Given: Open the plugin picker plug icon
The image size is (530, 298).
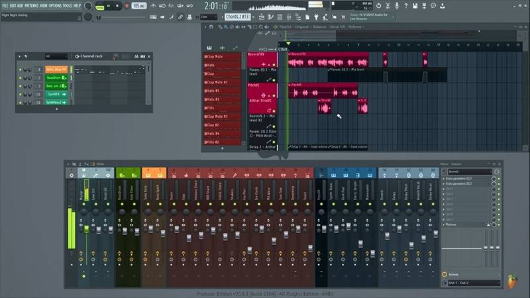Looking at the screenshot, I should click(316, 17).
